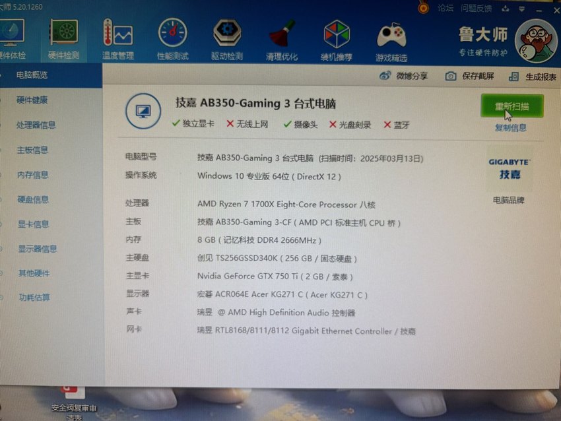
Task: Open the main menu dropdown arrow in title bar
Action: [521, 9]
